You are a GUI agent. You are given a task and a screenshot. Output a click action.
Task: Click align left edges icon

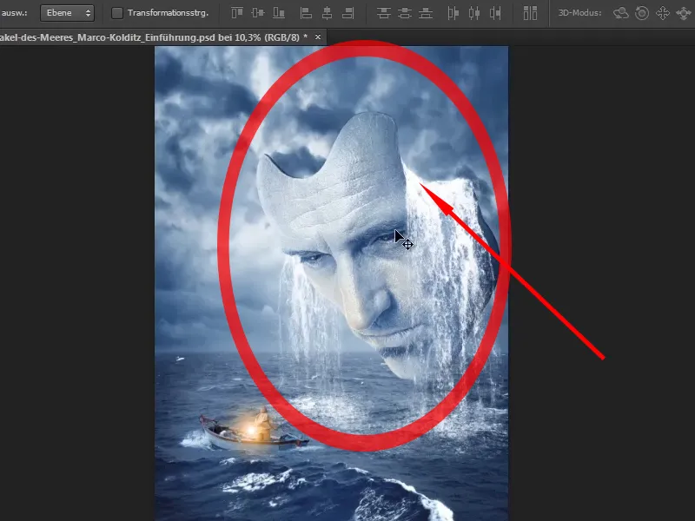coord(306,13)
